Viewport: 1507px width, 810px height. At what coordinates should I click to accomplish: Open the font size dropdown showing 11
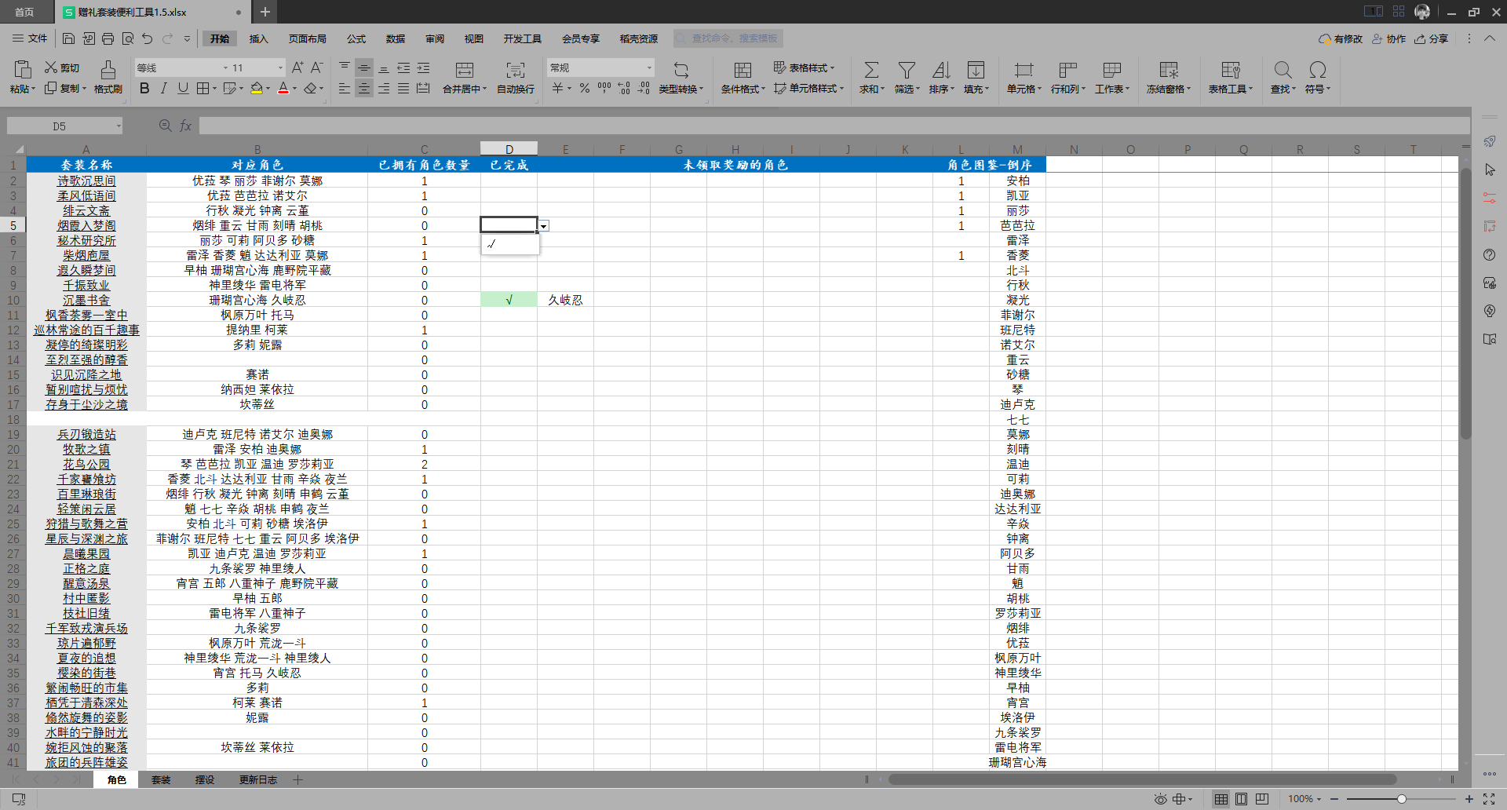[x=280, y=68]
